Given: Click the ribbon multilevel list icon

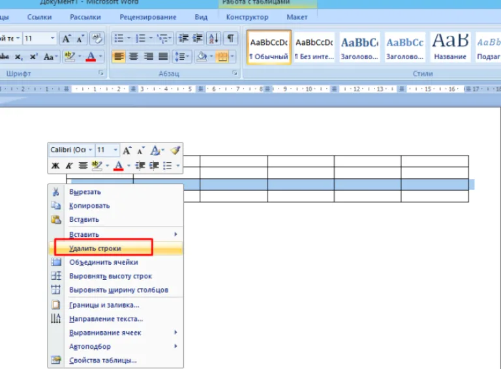Looking at the screenshot, I should click(162, 38).
